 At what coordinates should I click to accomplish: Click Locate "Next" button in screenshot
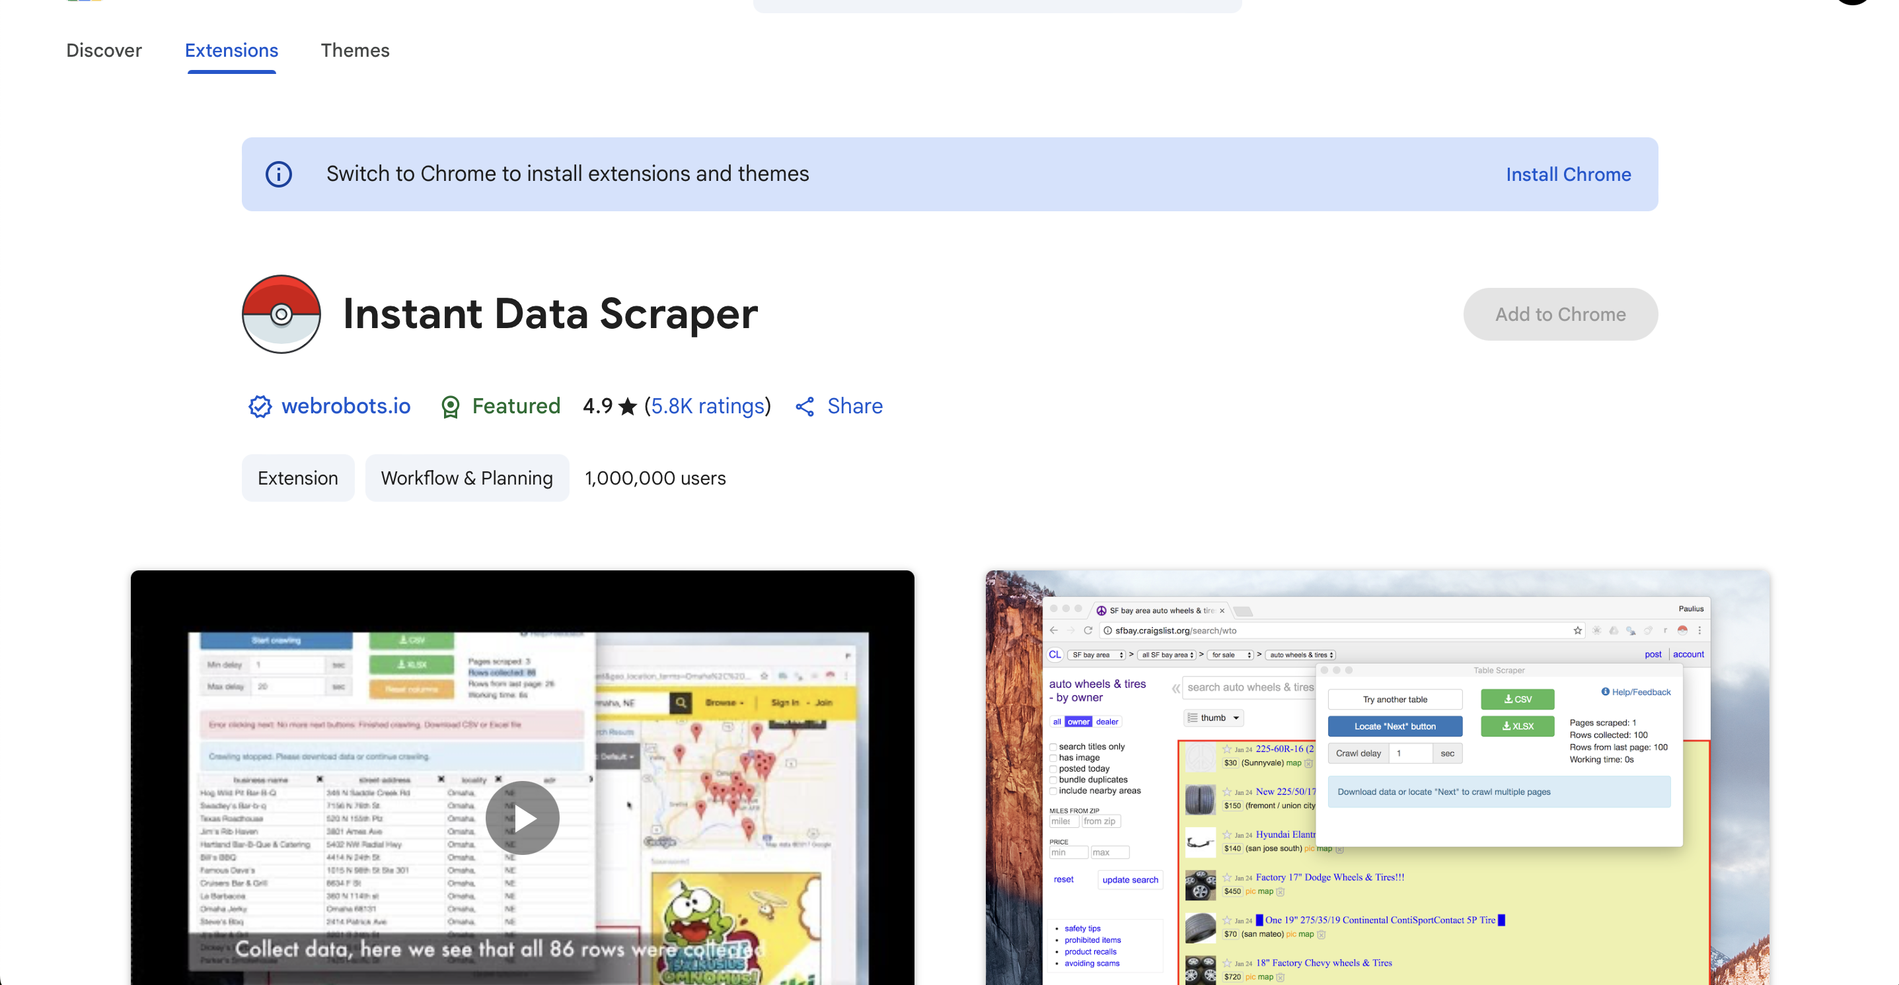coord(1395,726)
